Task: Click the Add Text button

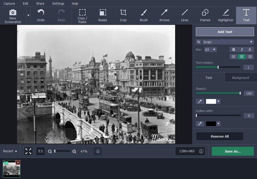Action: 225,32
